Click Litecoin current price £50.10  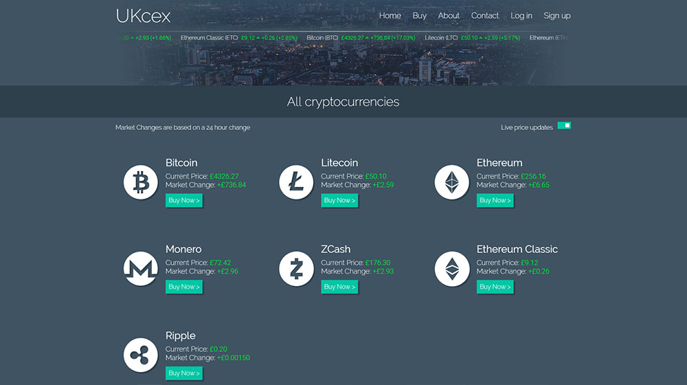click(376, 176)
